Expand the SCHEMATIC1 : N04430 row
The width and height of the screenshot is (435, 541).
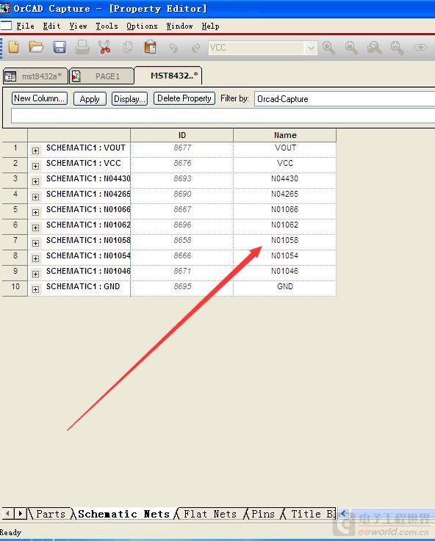[x=35, y=181]
